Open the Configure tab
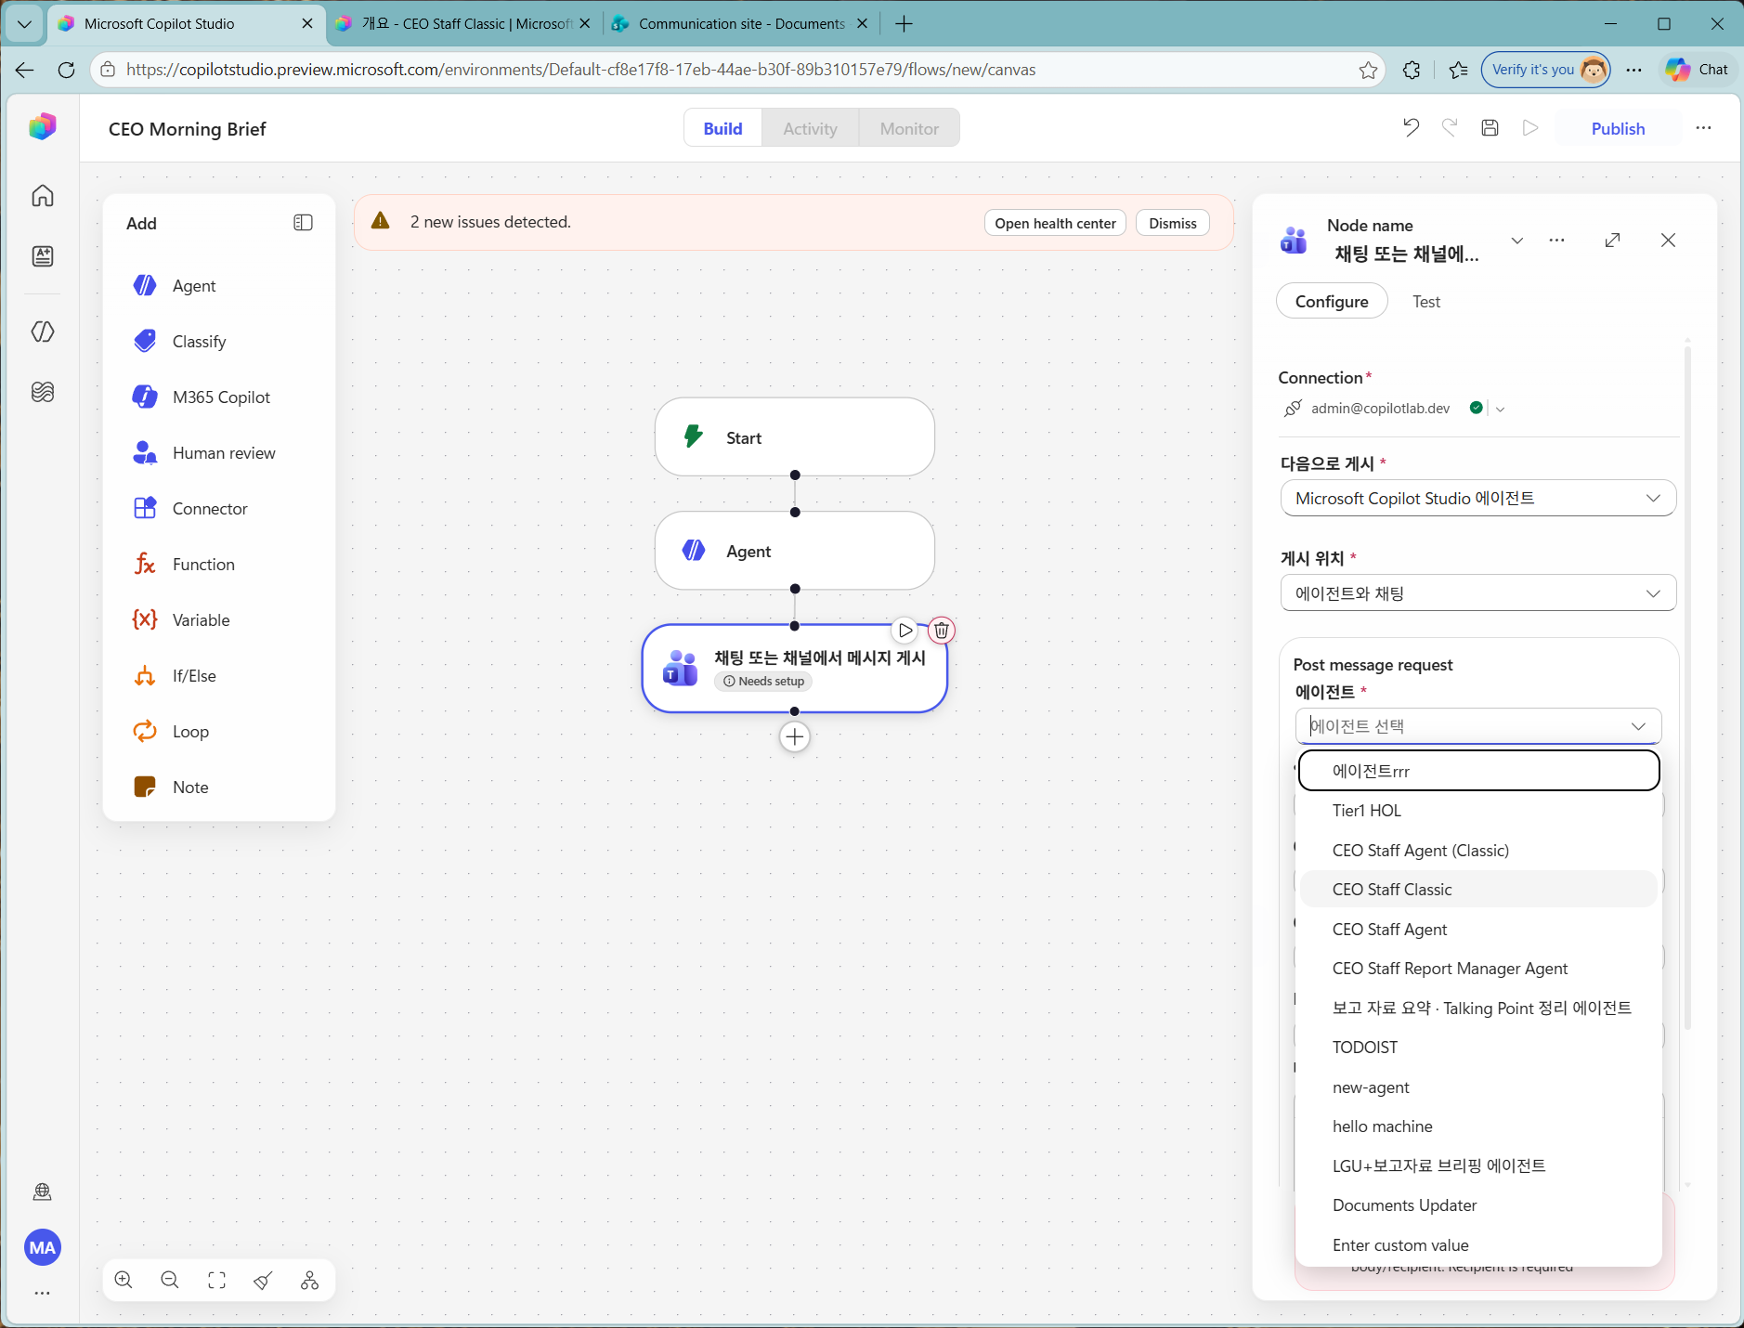1744x1328 pixels. point(1332,302)
